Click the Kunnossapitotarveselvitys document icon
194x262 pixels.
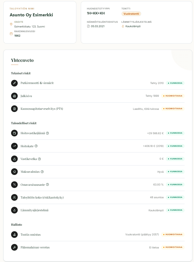pyautogui.click(x=14, y=109)
